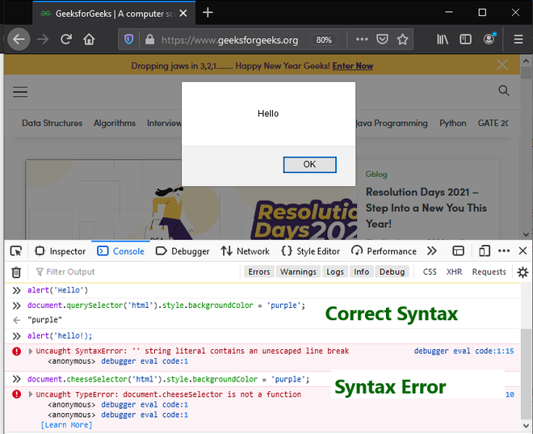Follow the Enter Now link
Viewport: 533px width, 434px height.
[352, 65]
